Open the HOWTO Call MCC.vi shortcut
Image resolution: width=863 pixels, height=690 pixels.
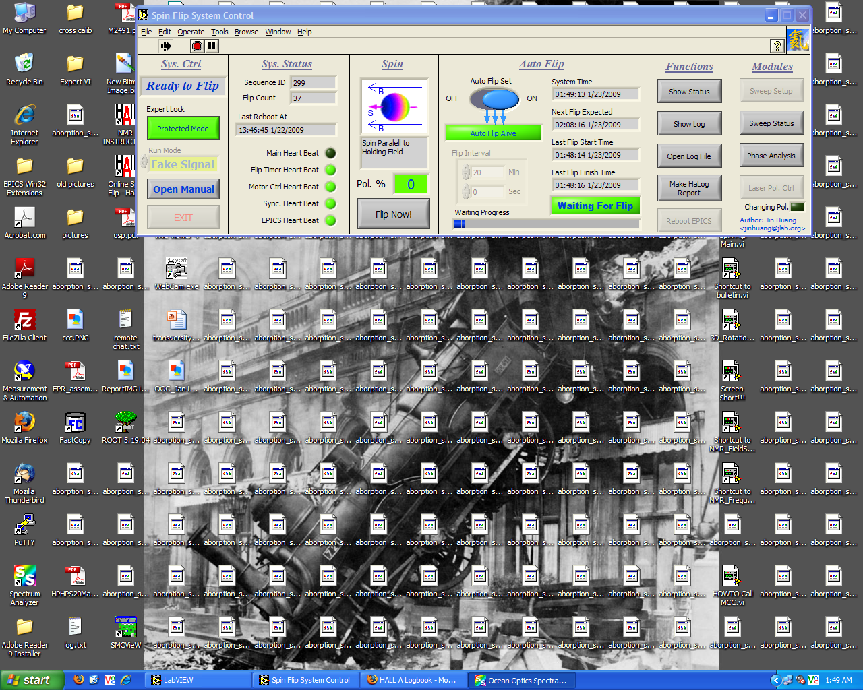pos(732,586)
